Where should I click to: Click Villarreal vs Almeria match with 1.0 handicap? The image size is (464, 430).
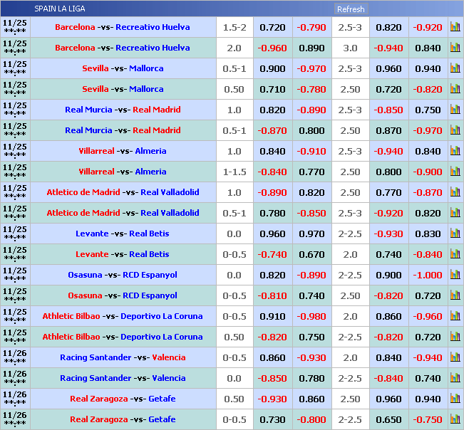click(x=123, y=151)
